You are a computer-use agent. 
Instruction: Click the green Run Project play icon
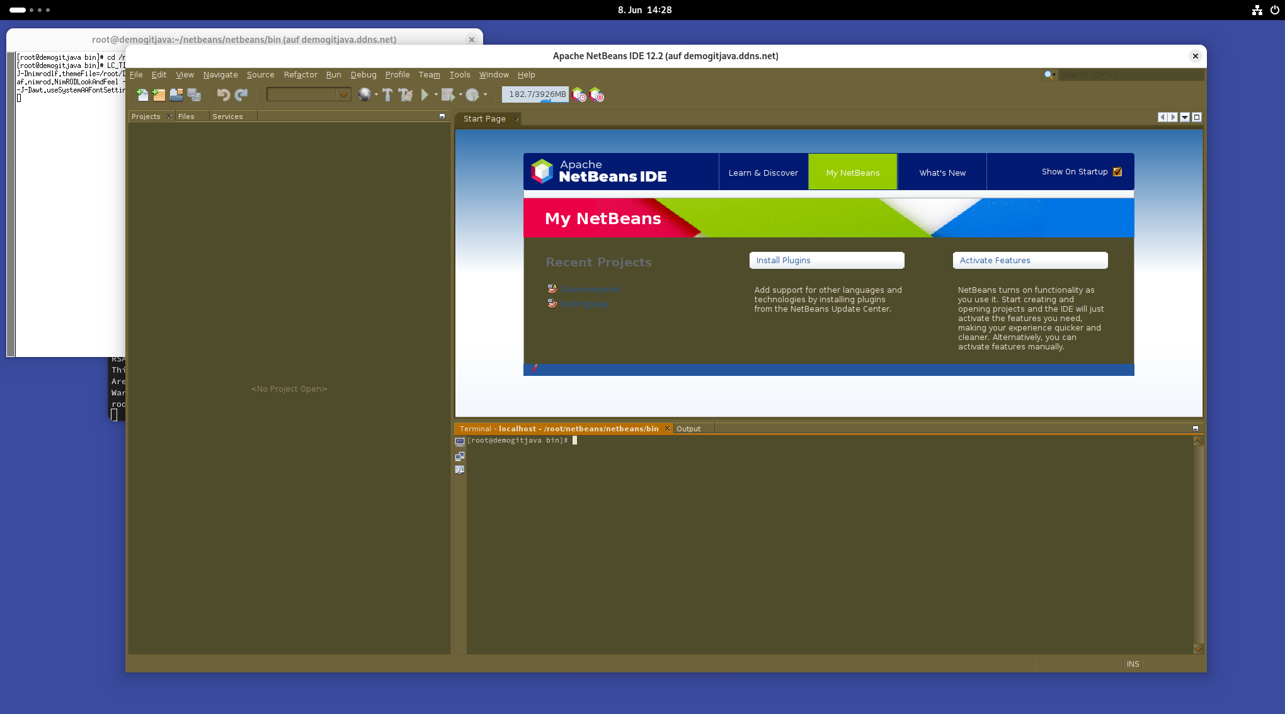click(425, 95)
